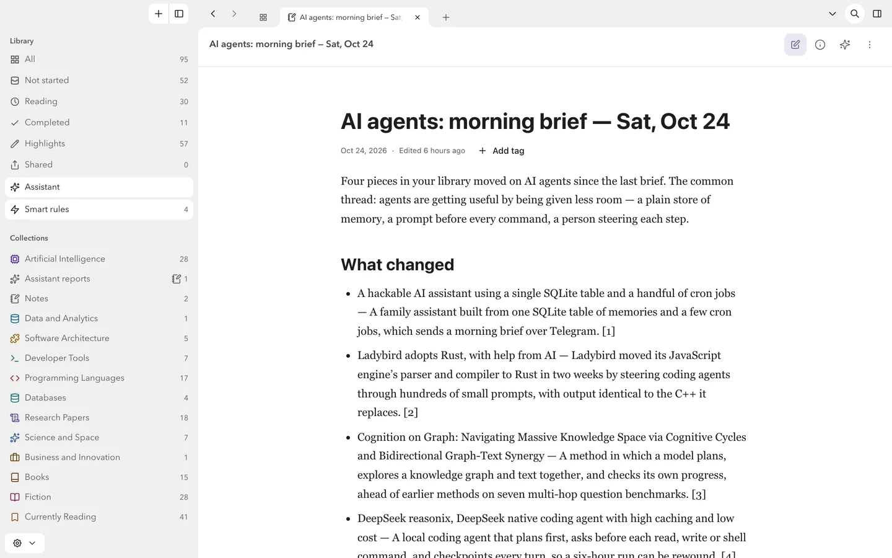Open a new tab with plus icon

(446, 17)
